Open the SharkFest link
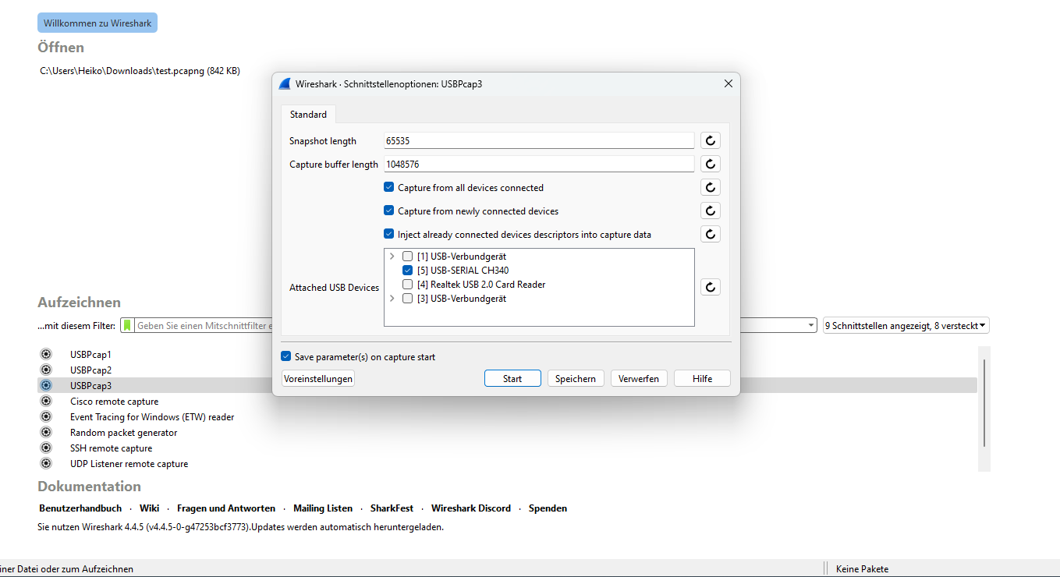This screenshot has height=577, width=1060. (x=392, y=508)
